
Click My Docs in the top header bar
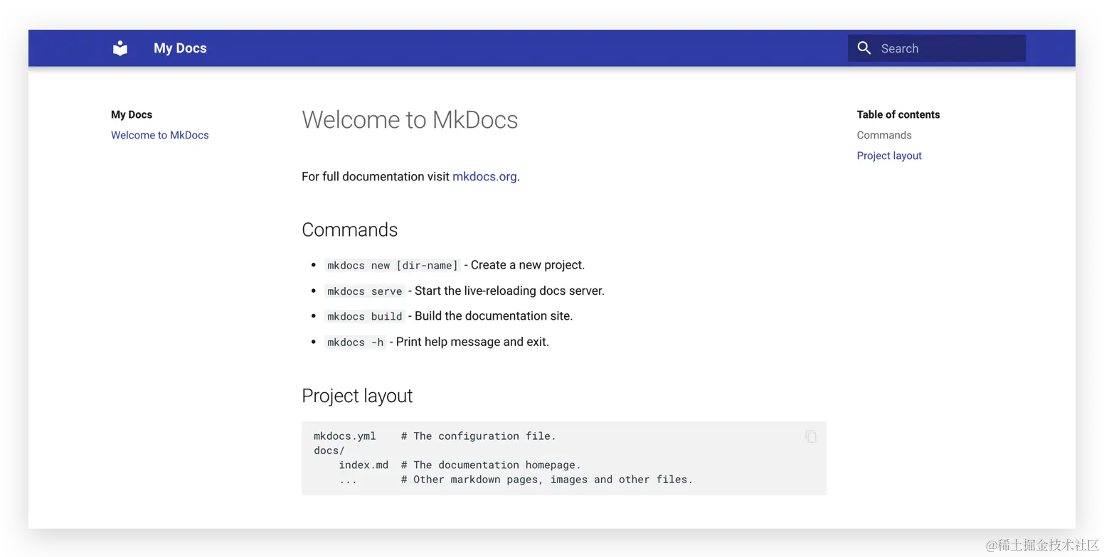click(180, 48)
